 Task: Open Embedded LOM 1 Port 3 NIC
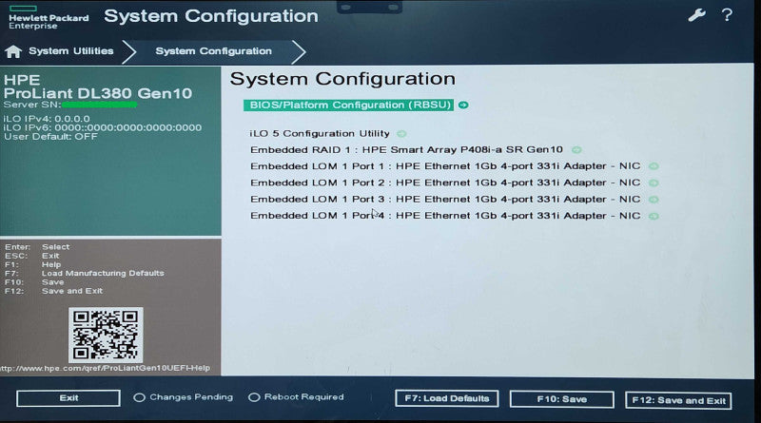445,200
